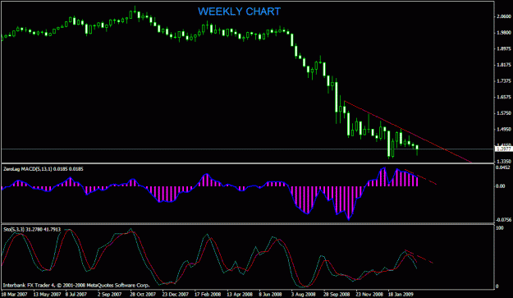
Task: Click the 18 Jan 2009 date label
Action: pyautogui.click(x=401, y=294)
